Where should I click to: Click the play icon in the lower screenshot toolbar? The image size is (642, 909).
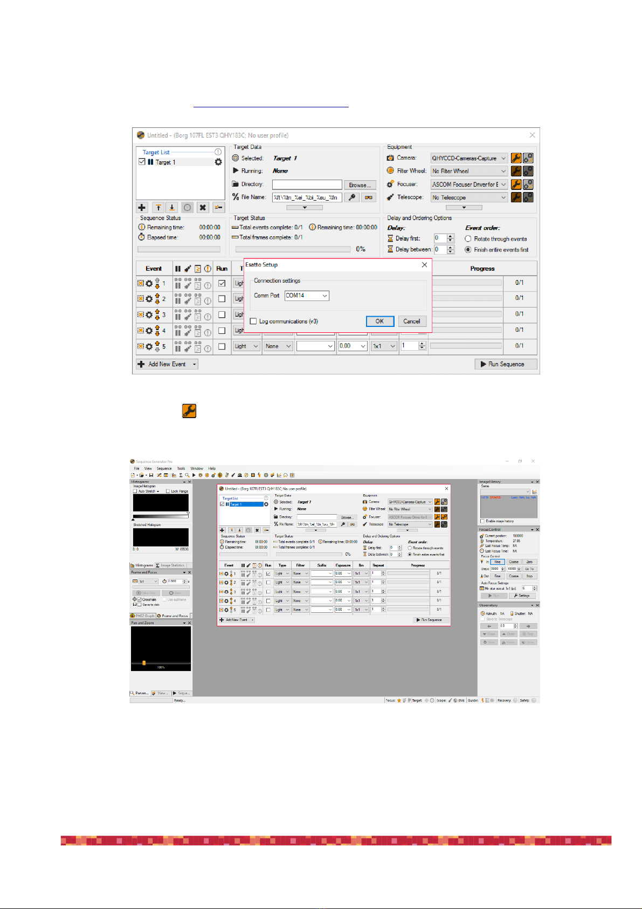tap(194, 475)
